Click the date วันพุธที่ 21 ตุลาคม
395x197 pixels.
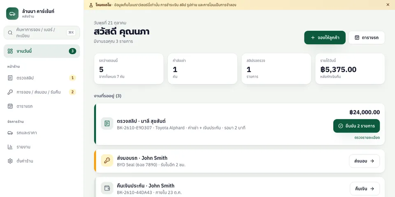point(110,23)
